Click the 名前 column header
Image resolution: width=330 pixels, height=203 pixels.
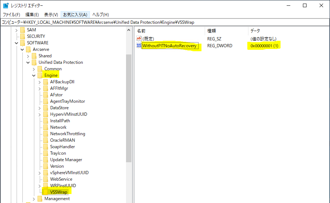point(170,31)
